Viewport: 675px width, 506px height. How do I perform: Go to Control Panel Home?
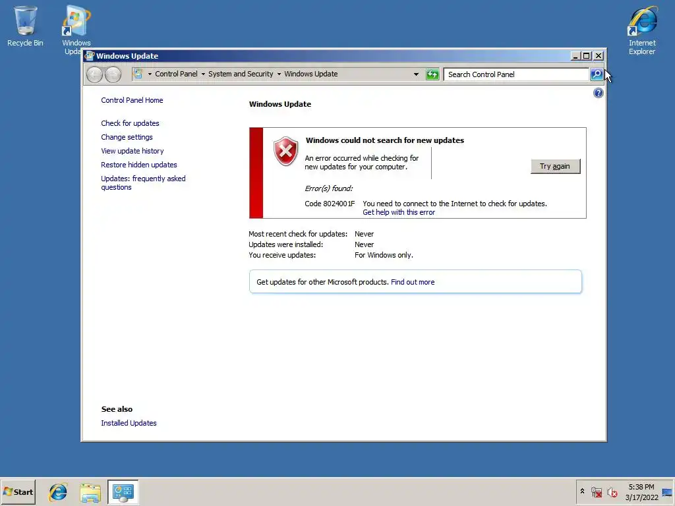(132, 100)
